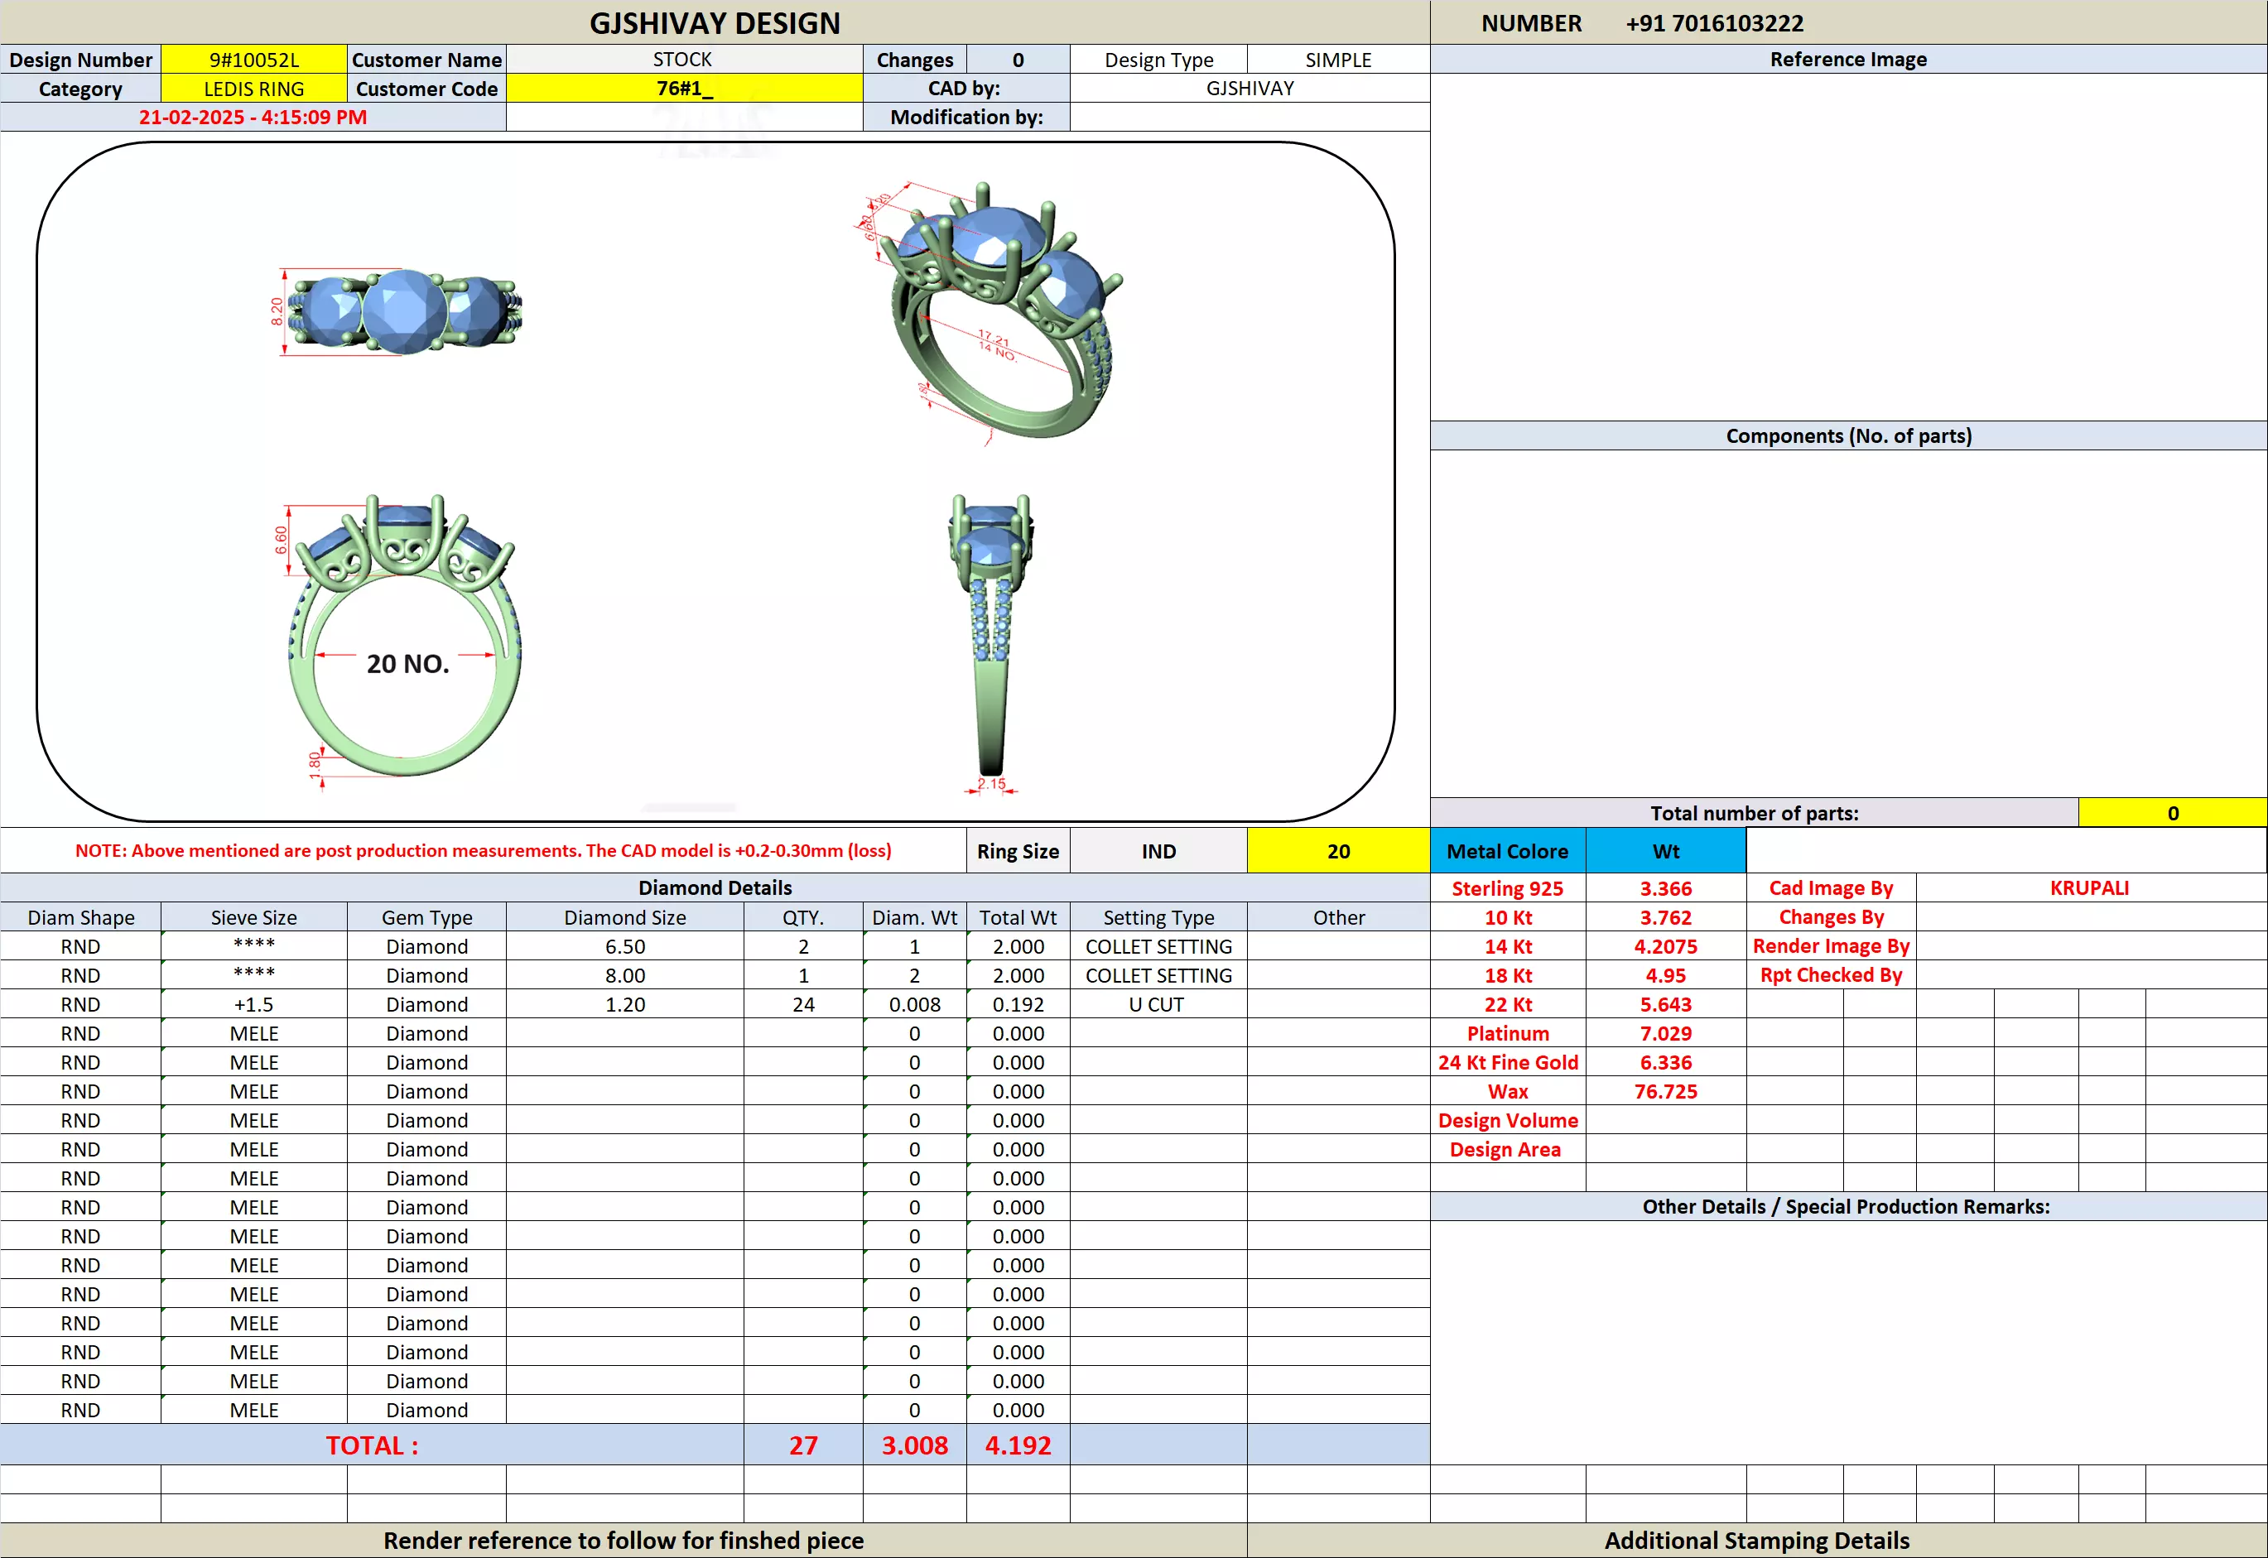
Task: Click the Diamond Details section header
Action: [x=715, y=887]
